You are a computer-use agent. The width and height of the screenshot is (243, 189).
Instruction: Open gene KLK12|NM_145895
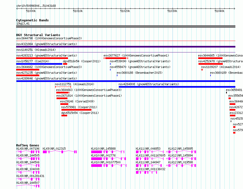(180, 149)
